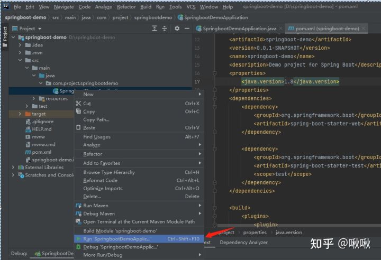Collapse the springboot-demo root node
This screenshot has width=381, height=260.
point(13,38)
